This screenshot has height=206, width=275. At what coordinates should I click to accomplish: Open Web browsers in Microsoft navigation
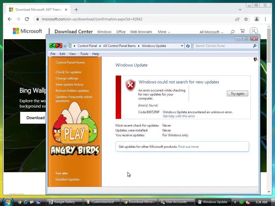pyautogui.click(x=141, y=32)
